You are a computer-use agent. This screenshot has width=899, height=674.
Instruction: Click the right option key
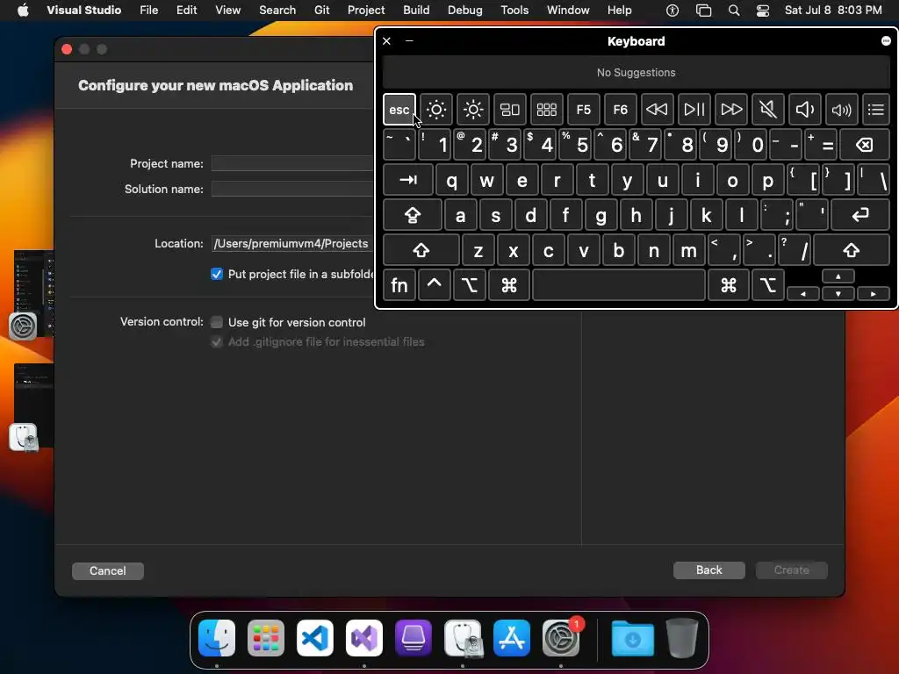click(x=768, y=285)
